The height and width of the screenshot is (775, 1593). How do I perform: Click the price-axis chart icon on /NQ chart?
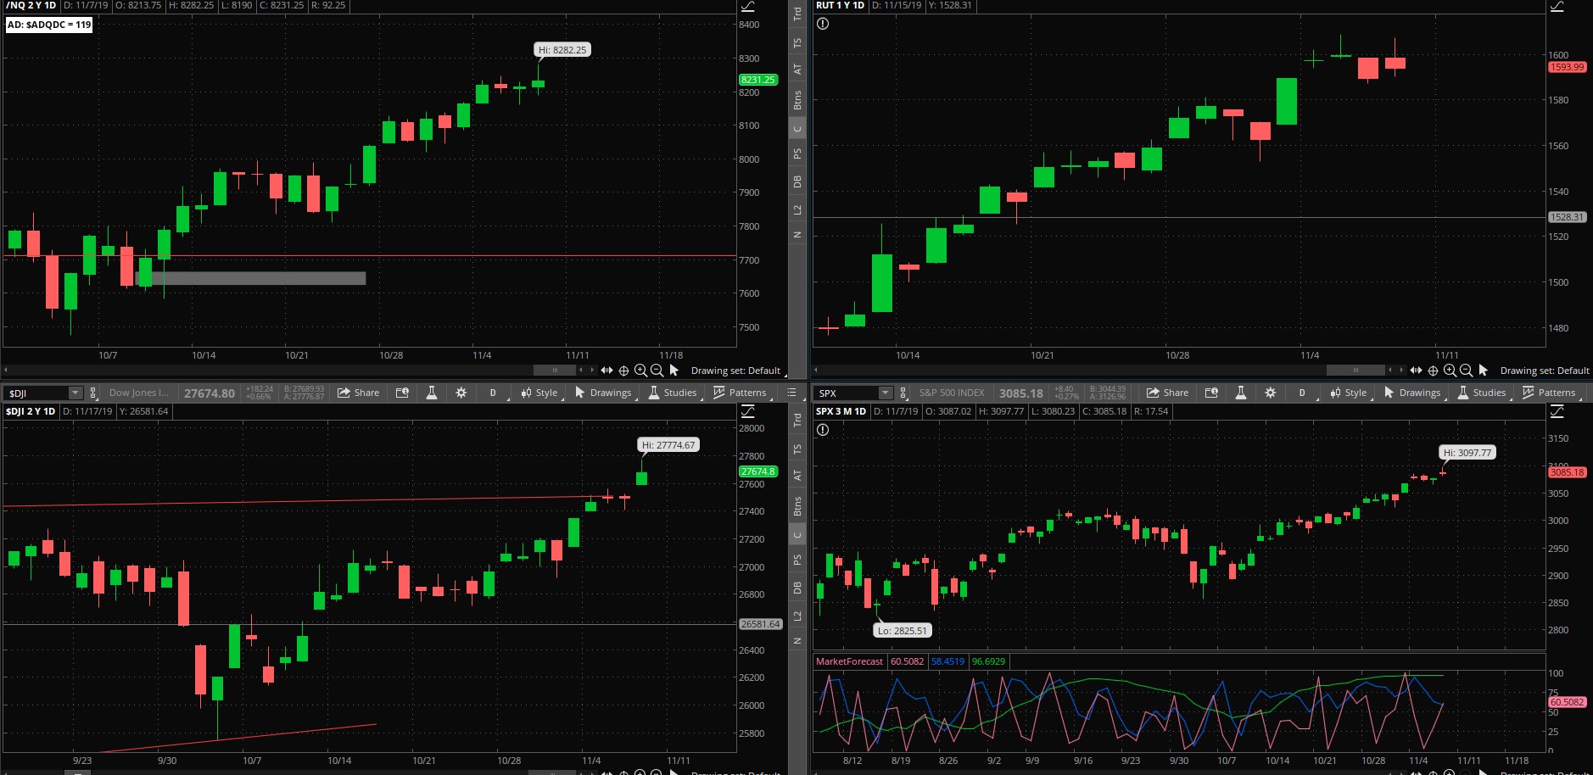click(x=748, y=6)
